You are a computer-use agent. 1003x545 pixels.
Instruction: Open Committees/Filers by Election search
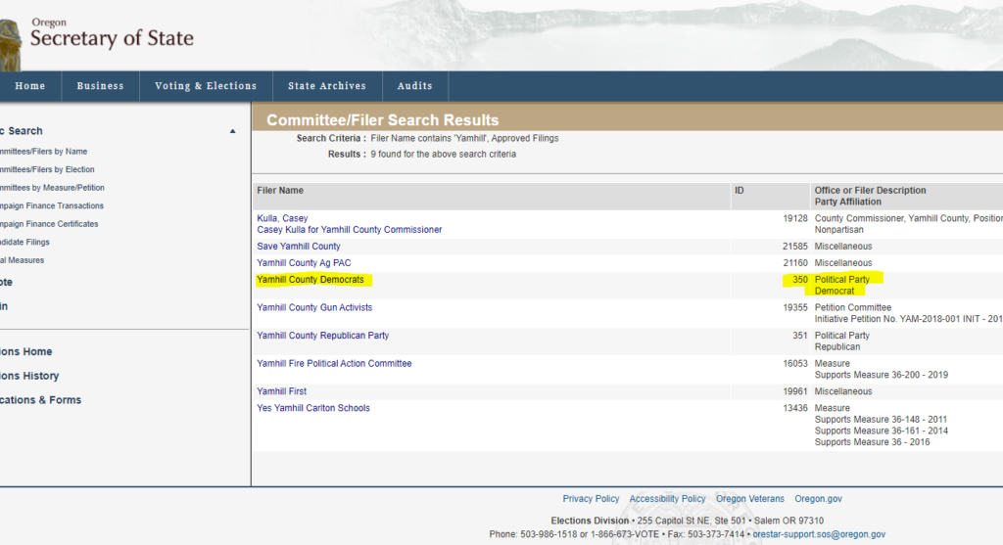coord(47,169)
